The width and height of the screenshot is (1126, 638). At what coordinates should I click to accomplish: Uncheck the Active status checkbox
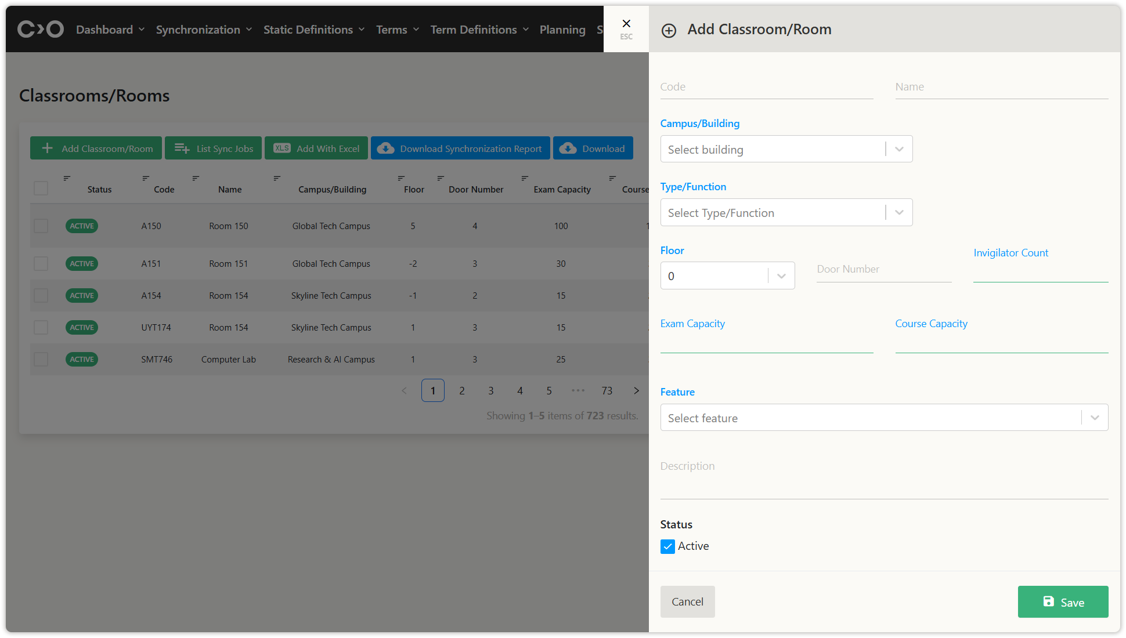667,546
